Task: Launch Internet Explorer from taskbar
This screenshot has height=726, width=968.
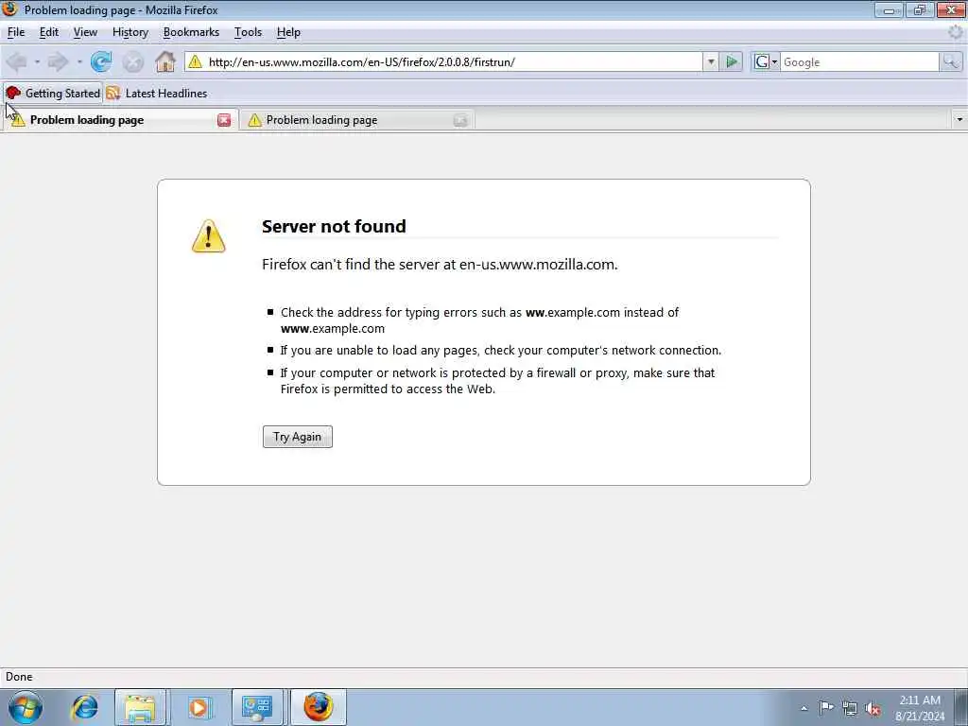Action: [x=84, y=707]
